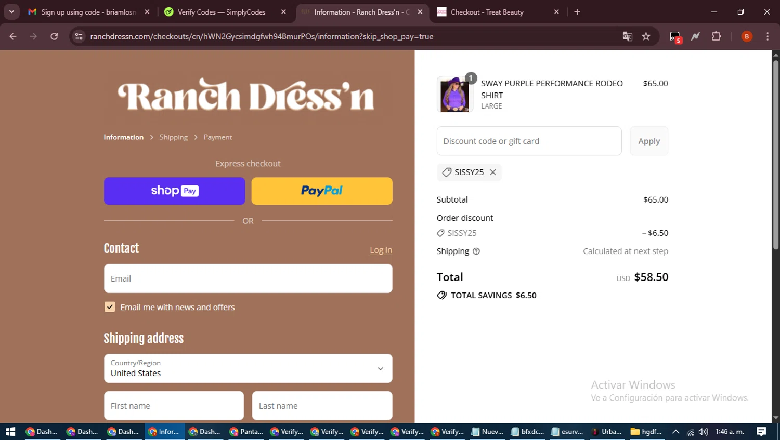This screenshot has height=440, width=780.
Task: Click the rodeo shirt product thumbnail
Action: [x=455, y=95]
